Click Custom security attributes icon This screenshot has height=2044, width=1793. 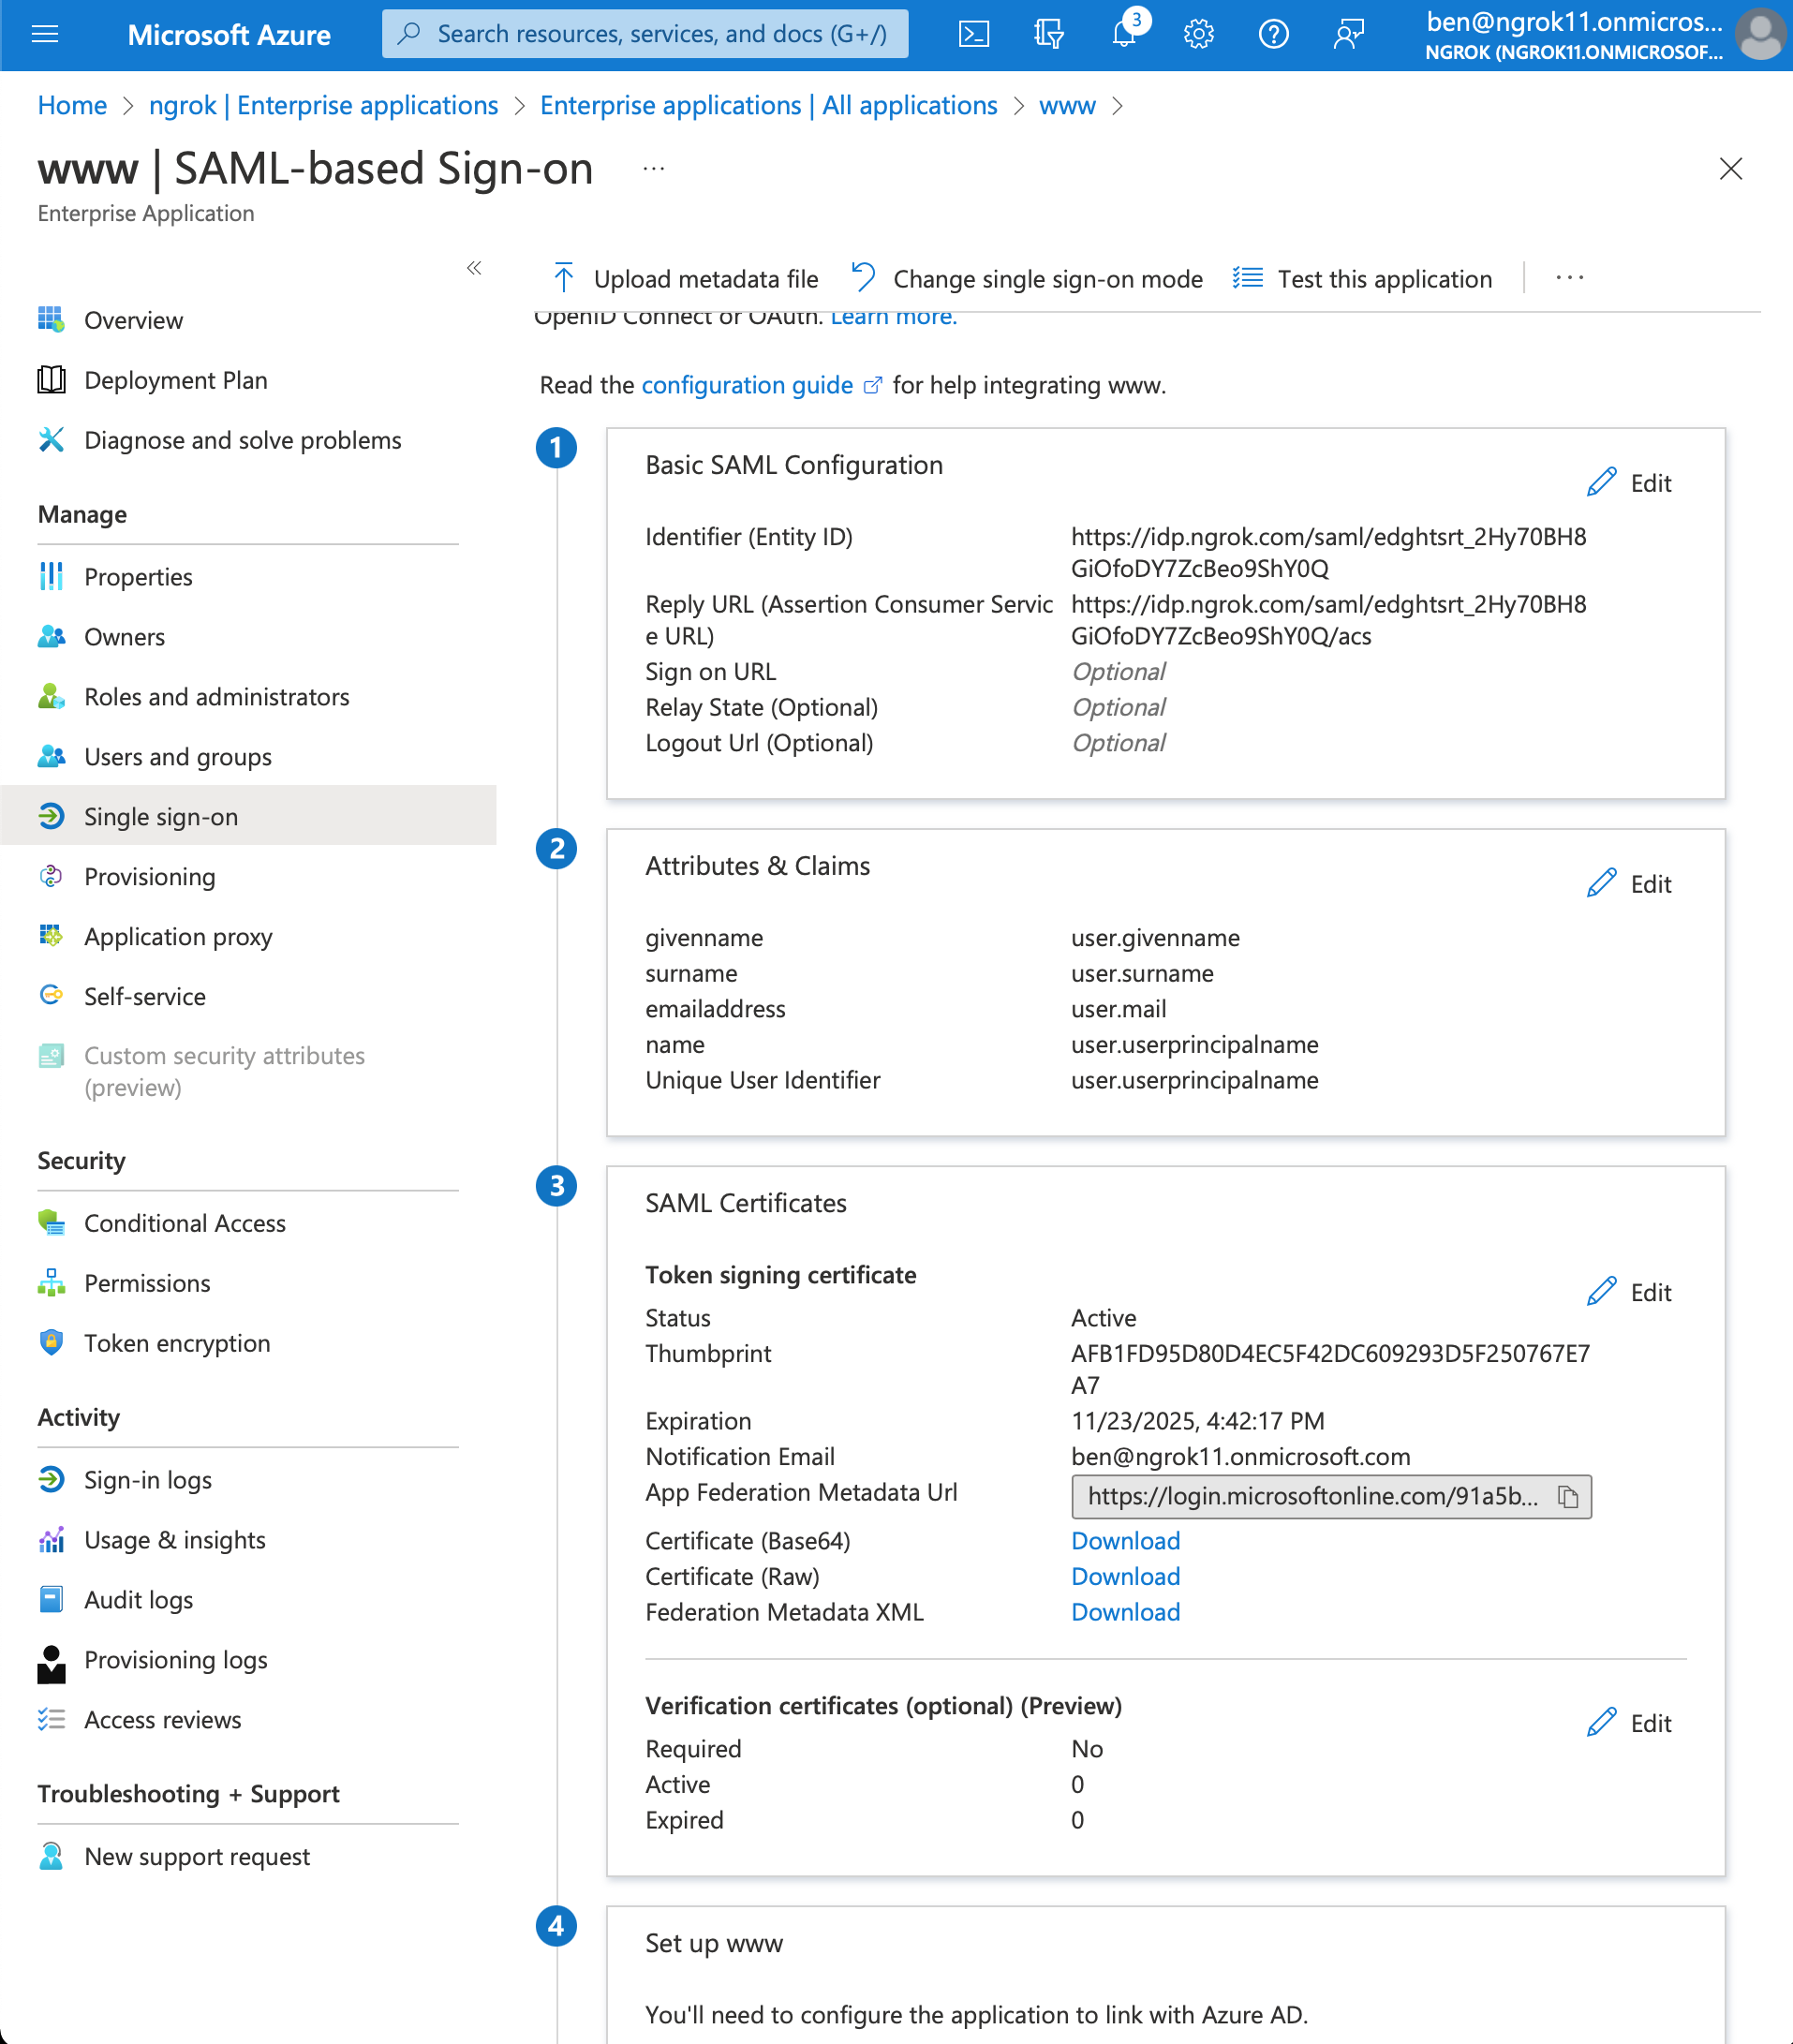pyautogui.click(x=51, y=1056)
